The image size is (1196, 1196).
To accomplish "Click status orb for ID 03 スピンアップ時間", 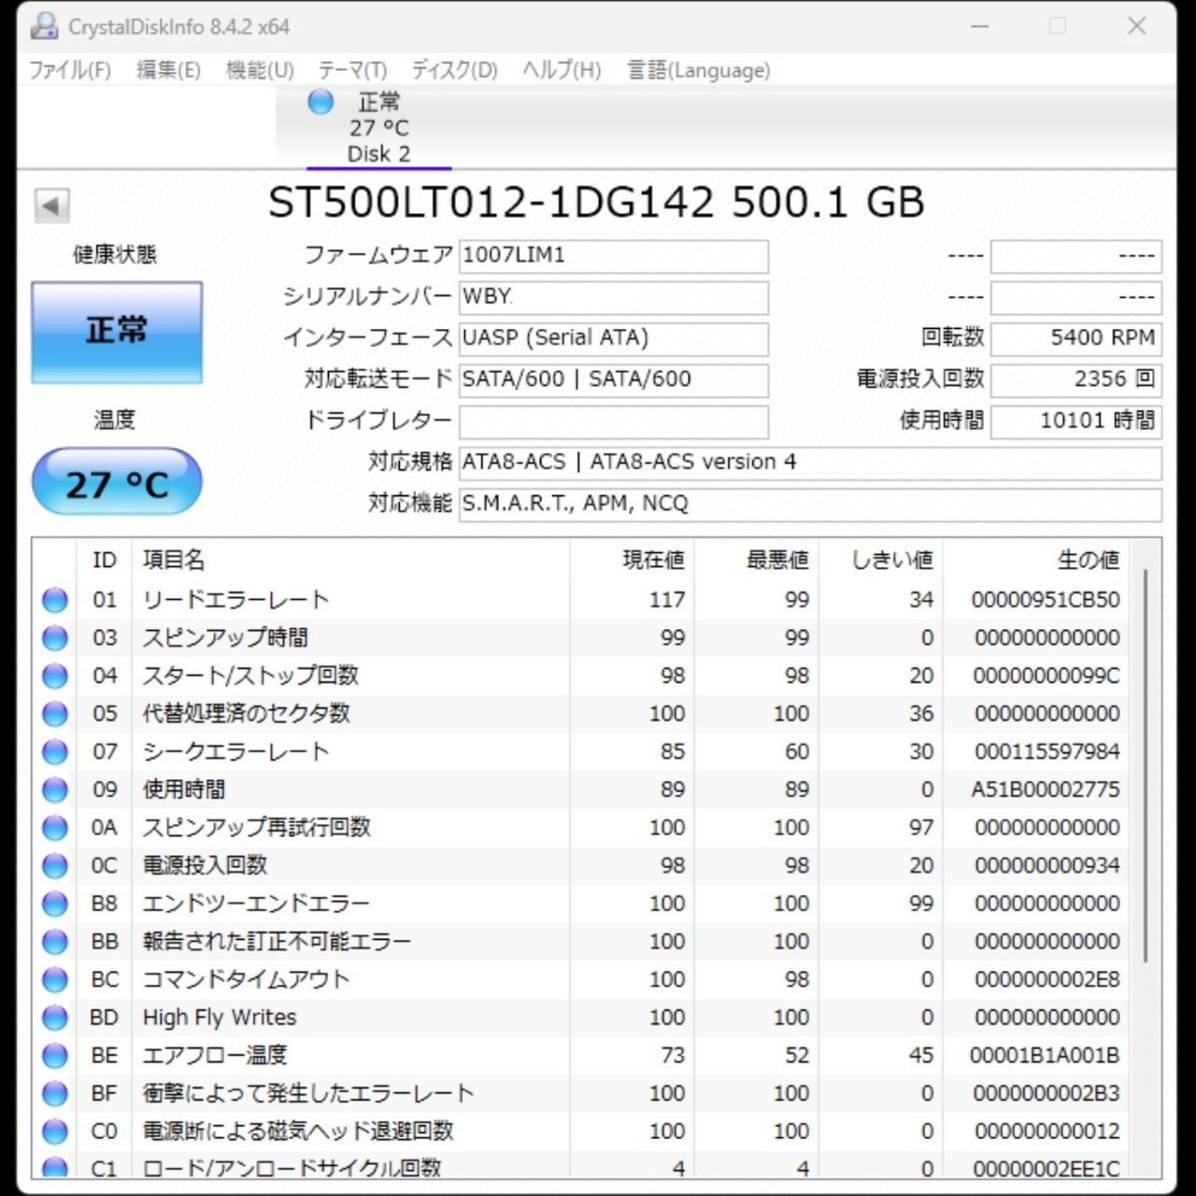I will (x=55, y=638).
